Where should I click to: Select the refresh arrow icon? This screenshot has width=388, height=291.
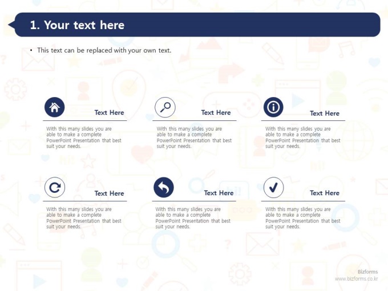(55, 187)
